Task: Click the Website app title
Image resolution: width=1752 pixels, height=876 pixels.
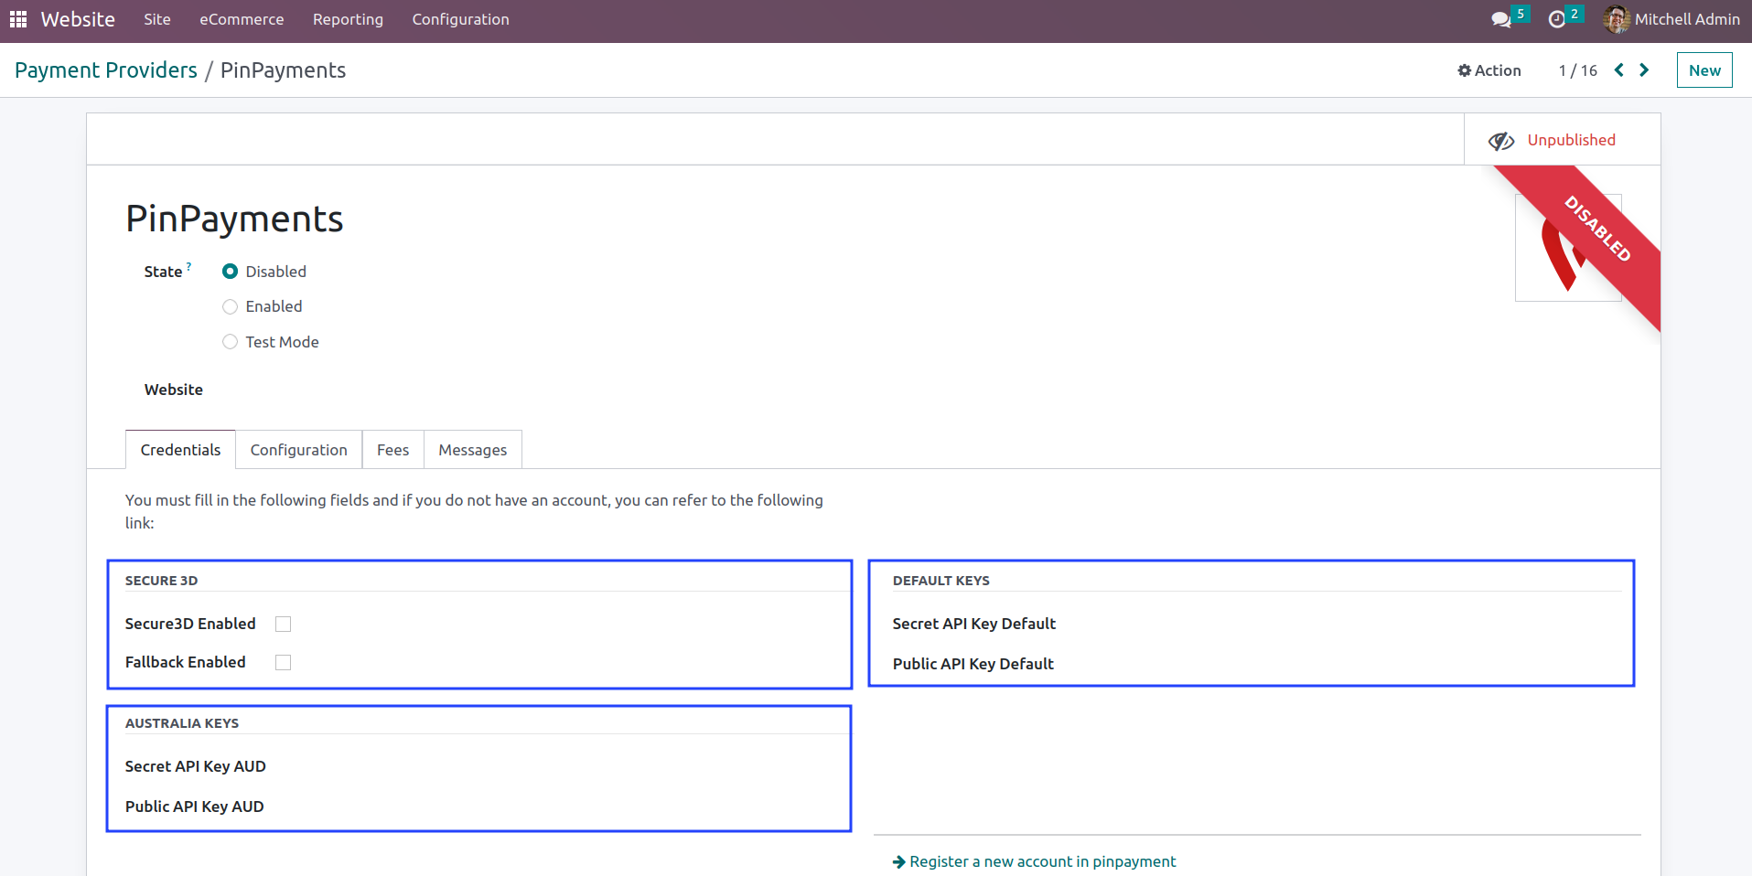Action: [x=78, y=19]
